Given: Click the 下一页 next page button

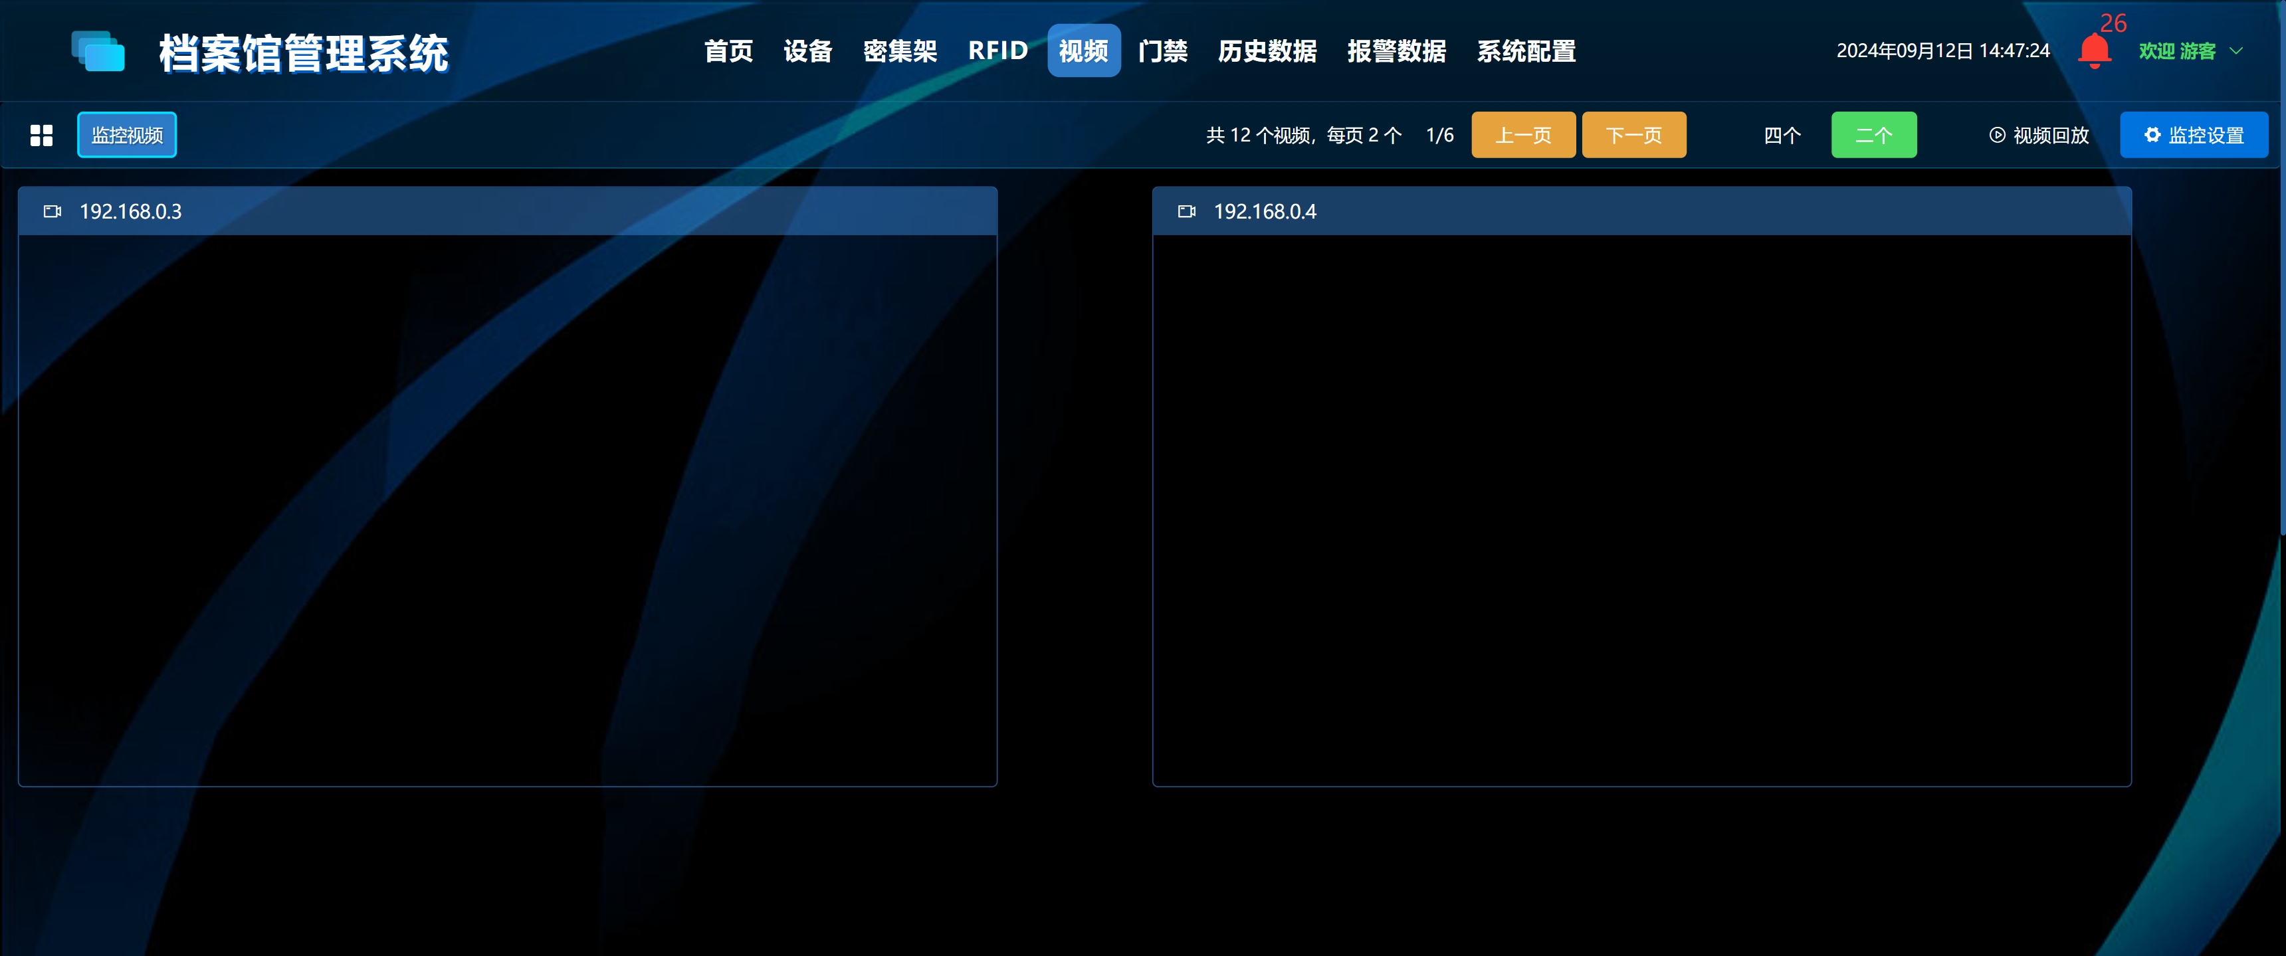Looking at the screenshot, I should point(1633,136).
